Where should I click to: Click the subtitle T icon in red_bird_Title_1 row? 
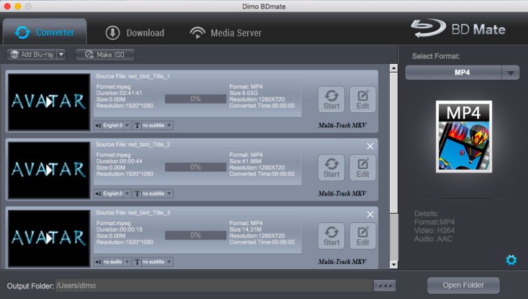click(x=137, y=125)
